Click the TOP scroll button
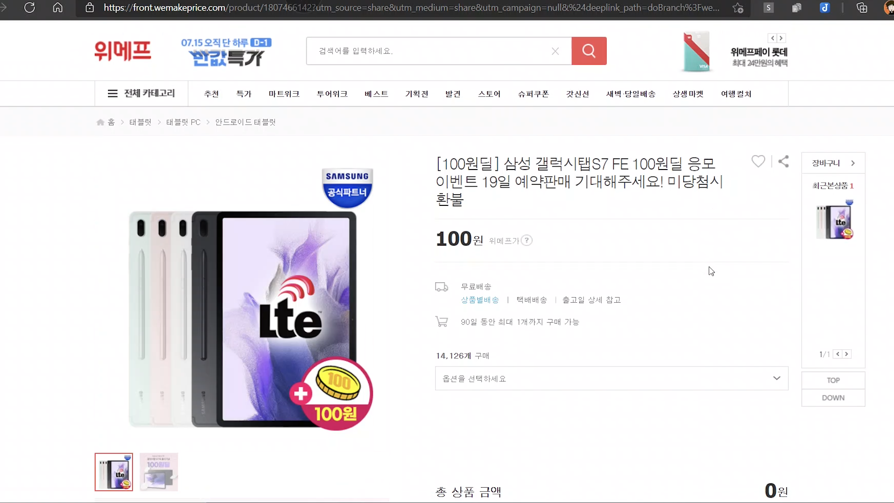Image resolution: width=894 pixels, height=503 pixels. coord(833,380)
